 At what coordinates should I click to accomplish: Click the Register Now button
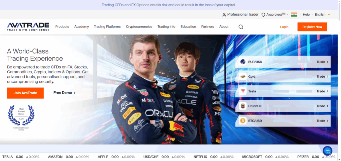click(312, 27)
